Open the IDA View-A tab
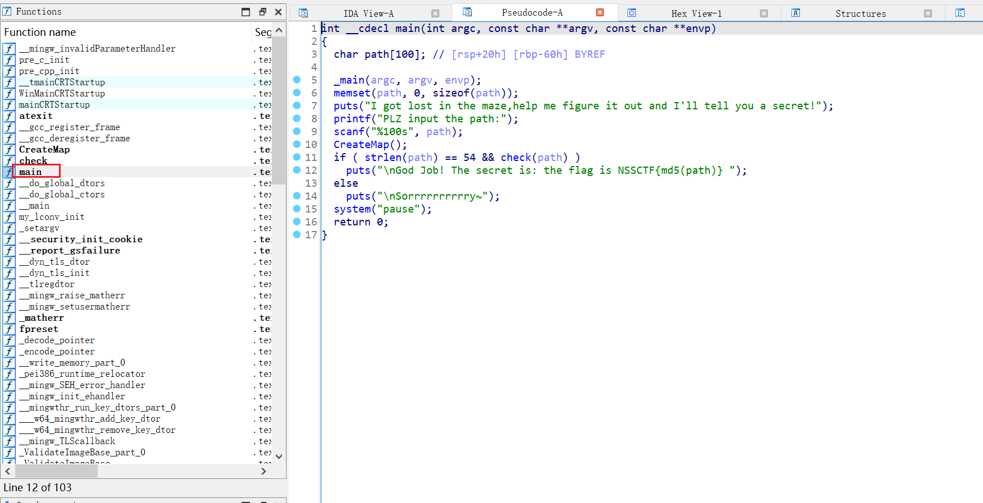This screenshot has height=503, width=983. pos(368,13)
